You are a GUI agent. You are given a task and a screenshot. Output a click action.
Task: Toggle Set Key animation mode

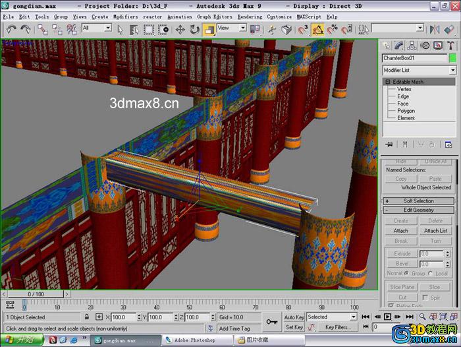coord(294,327)
